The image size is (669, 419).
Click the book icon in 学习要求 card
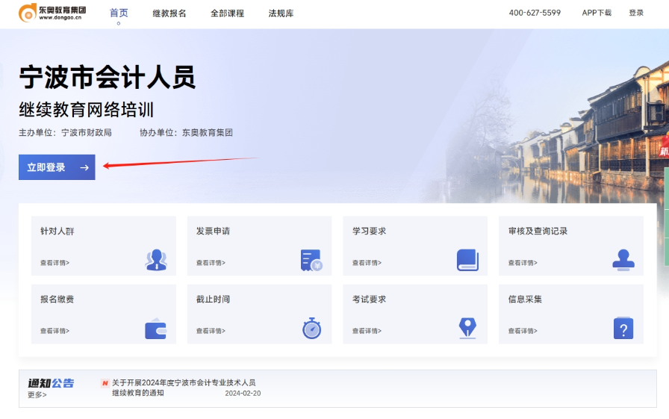(x=467, y=260)
